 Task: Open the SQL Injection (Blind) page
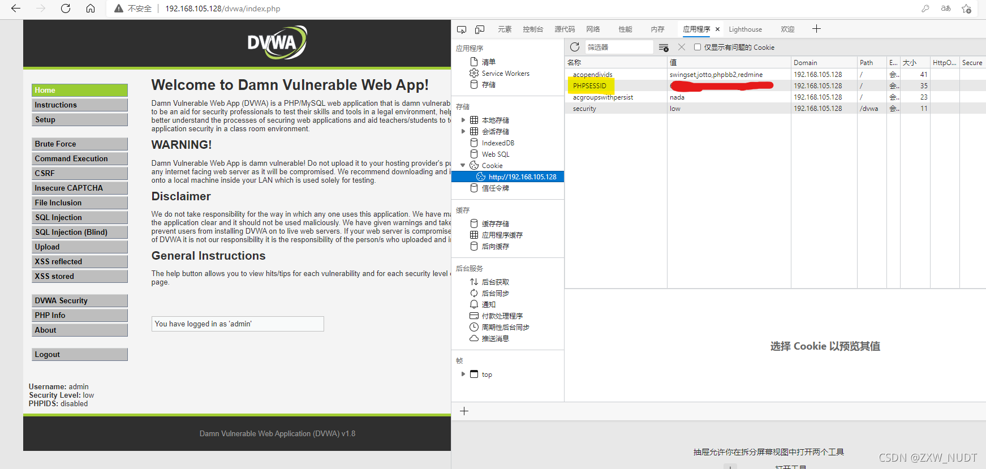[80, 232]
